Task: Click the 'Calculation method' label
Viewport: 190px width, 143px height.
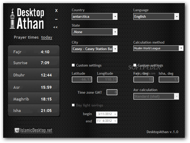Action: [149, 42]
